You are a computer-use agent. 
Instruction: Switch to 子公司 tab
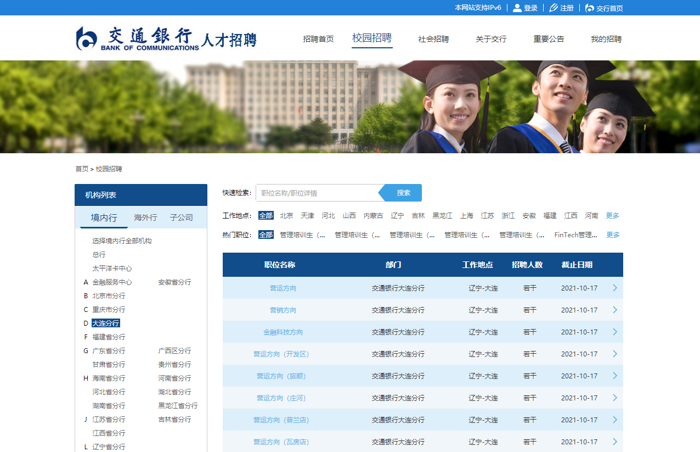pyautogui.click(x=182, y=217)
